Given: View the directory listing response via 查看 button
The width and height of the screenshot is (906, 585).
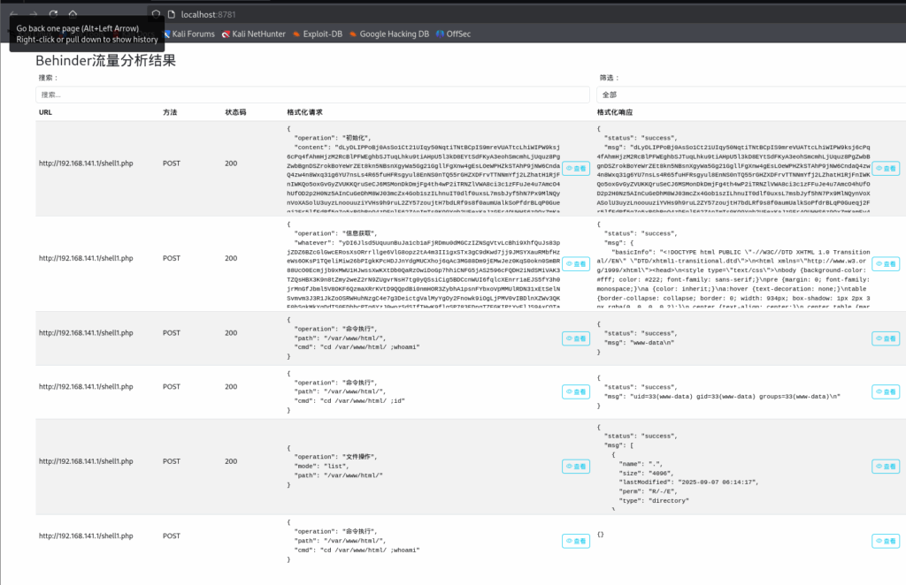Looking at the screenshot, I should click(886, 467).
